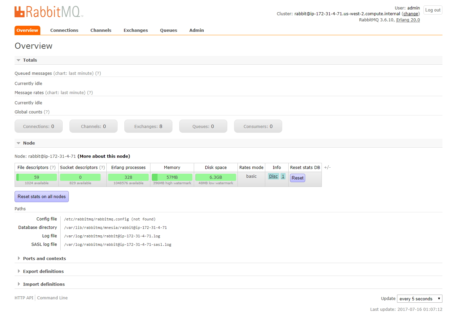Click the Exchanges: 8 counter
Screen dimensions: 457x321
tap(148, 126)
